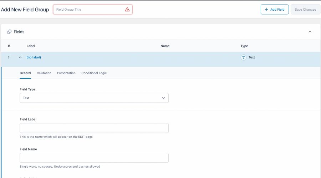Image resolution: width=321 pixels, height=178 pixels.
Task: Click the plus icon on Add Field
Action: [x=266, y=10]
